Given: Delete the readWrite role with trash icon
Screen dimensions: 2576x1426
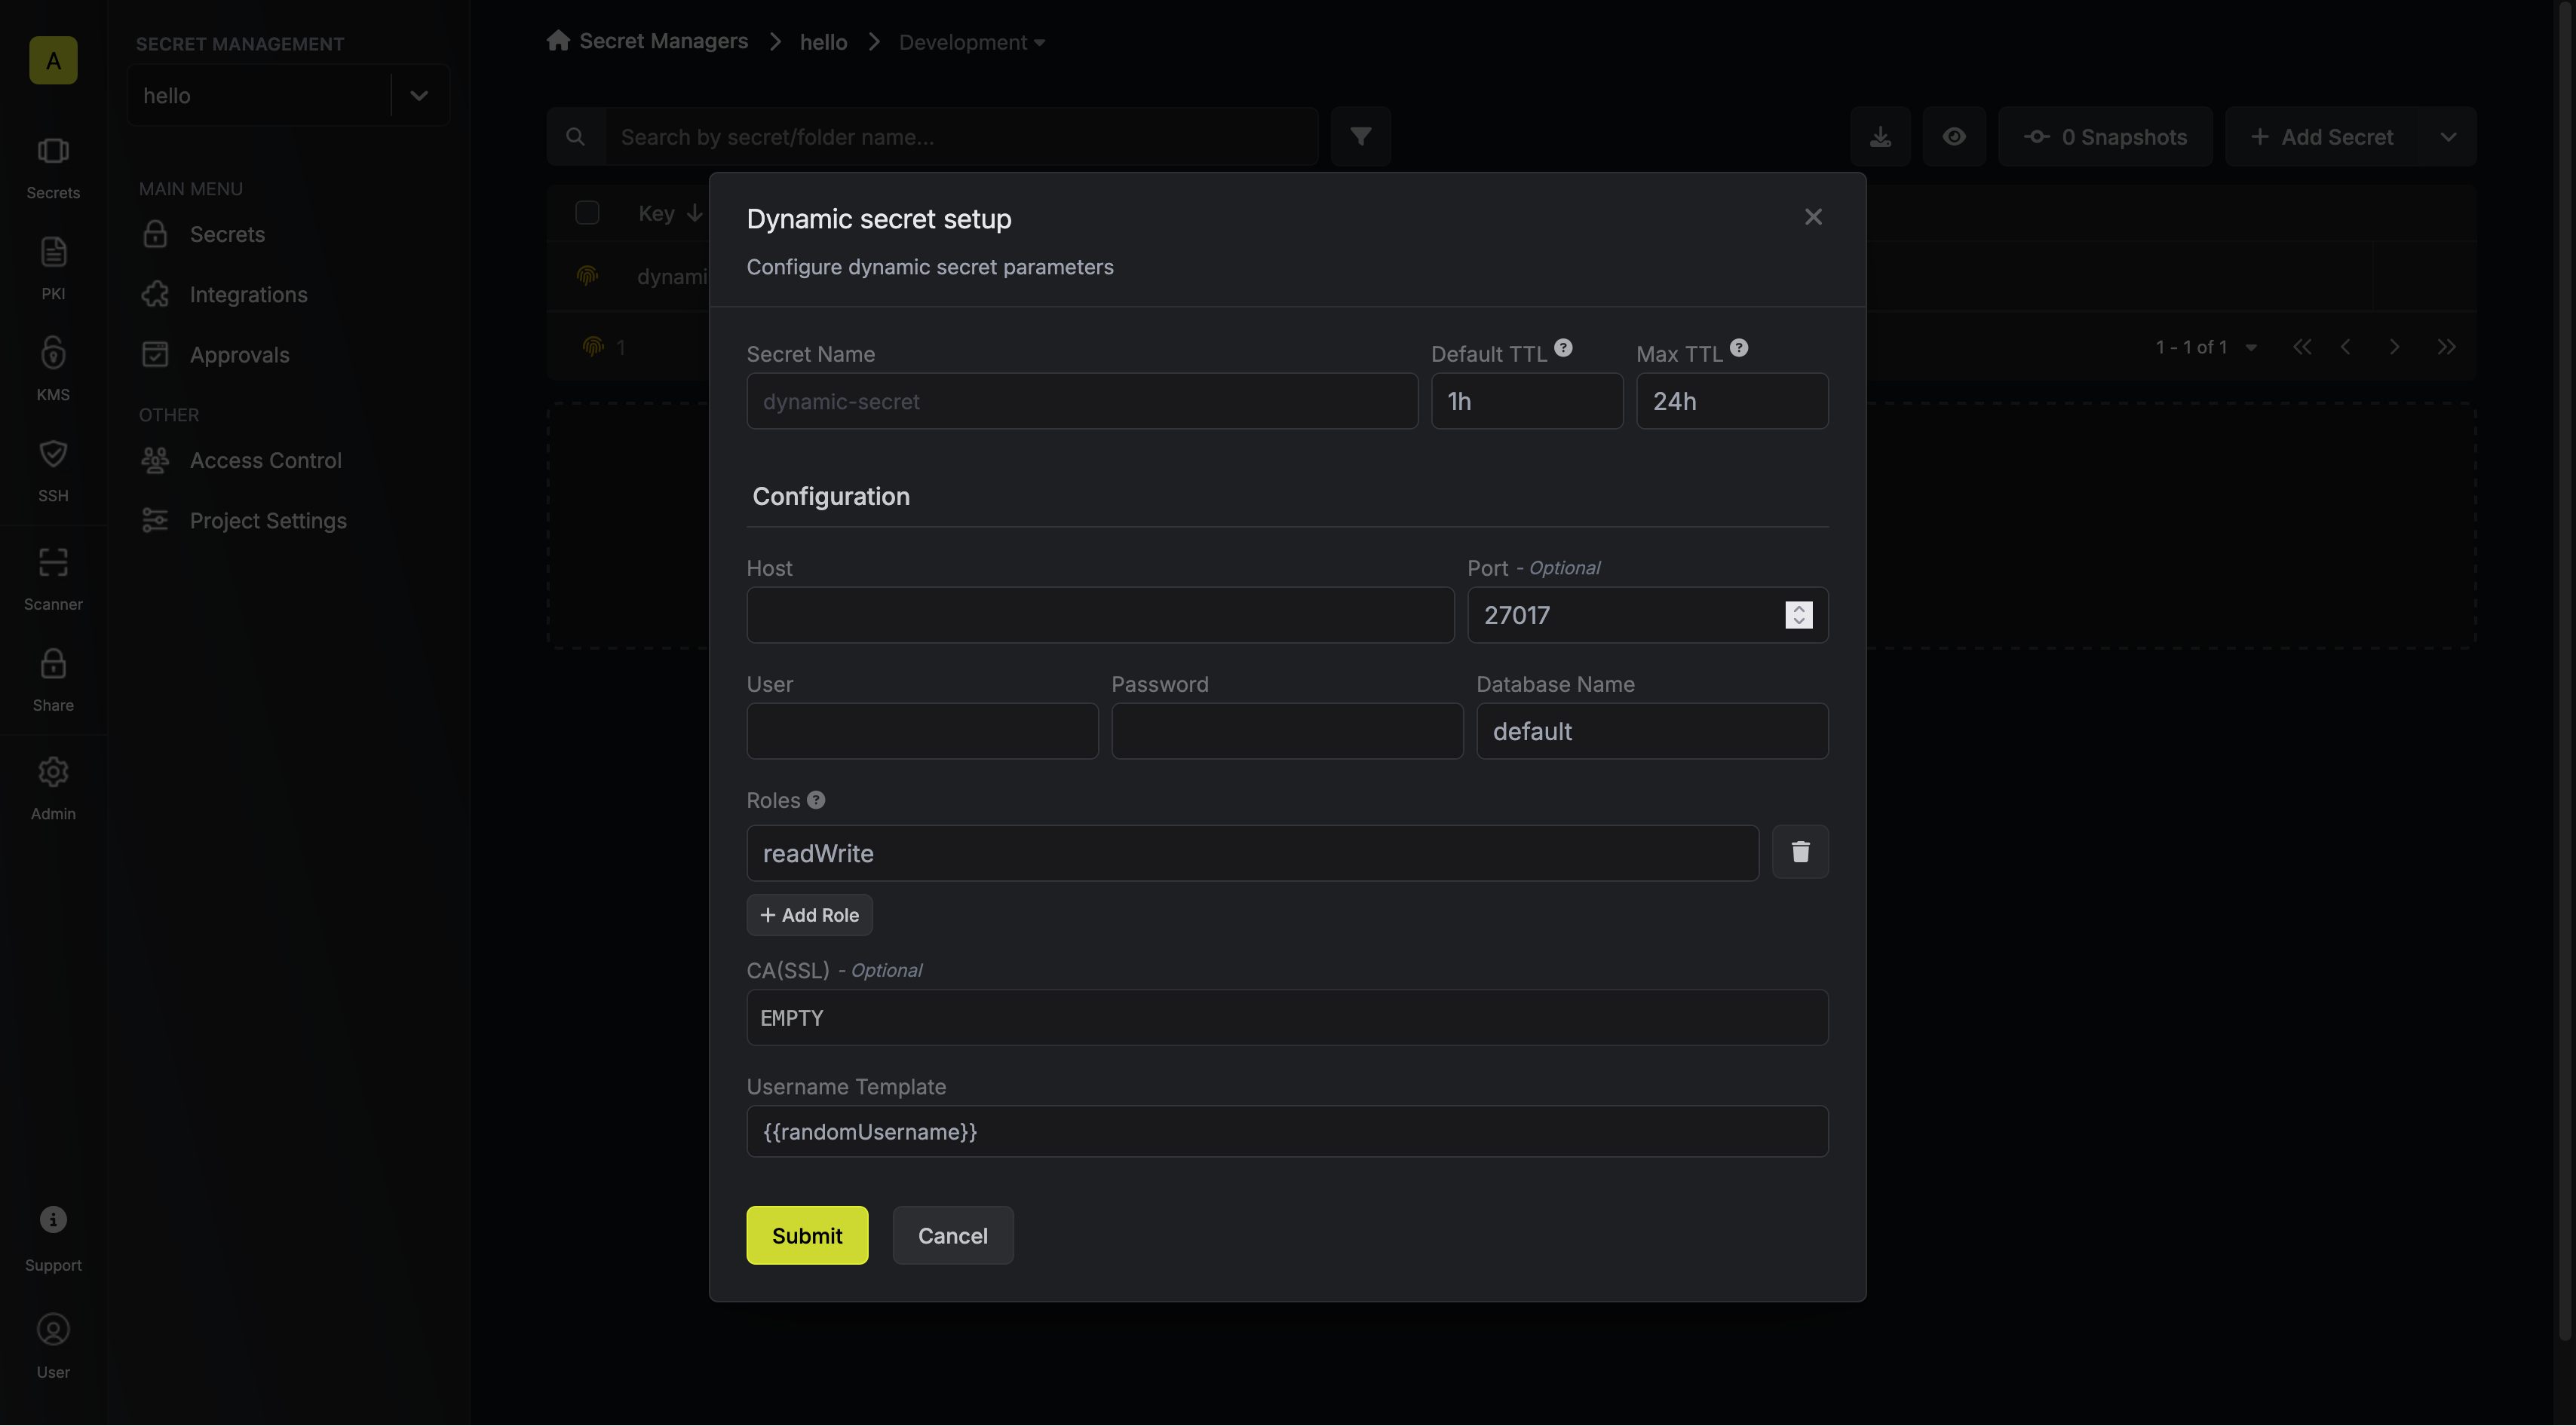Looking at the screenshot, I should [x=1800, y=852].
